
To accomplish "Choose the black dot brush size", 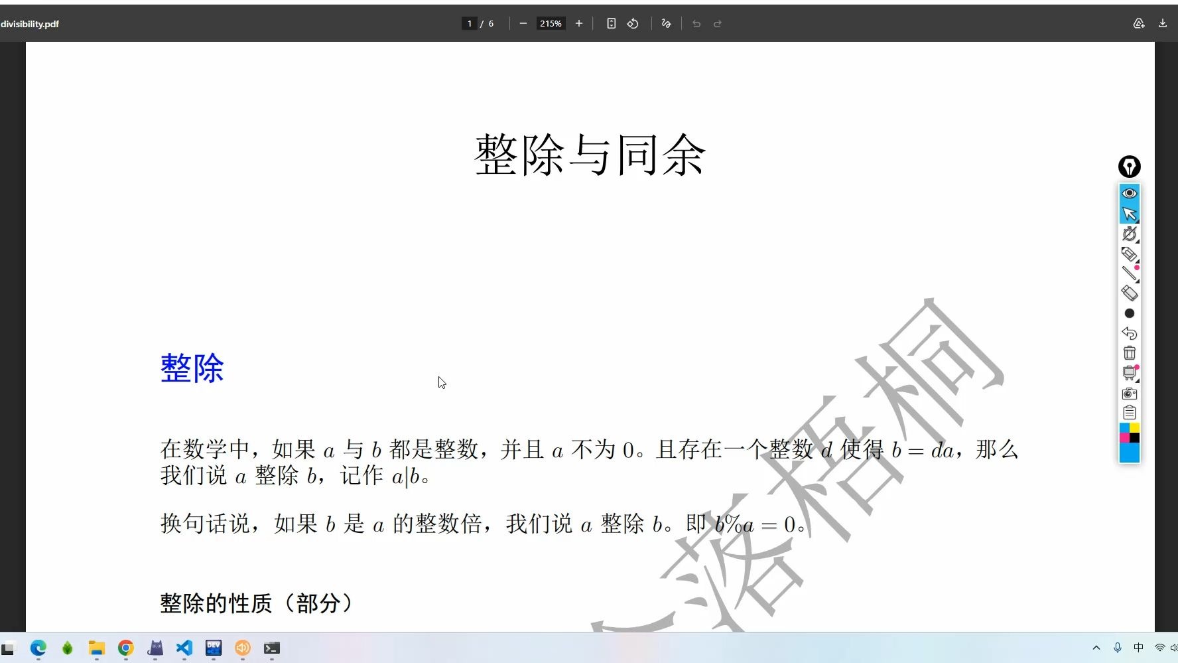I will (x=1130, y=313).
